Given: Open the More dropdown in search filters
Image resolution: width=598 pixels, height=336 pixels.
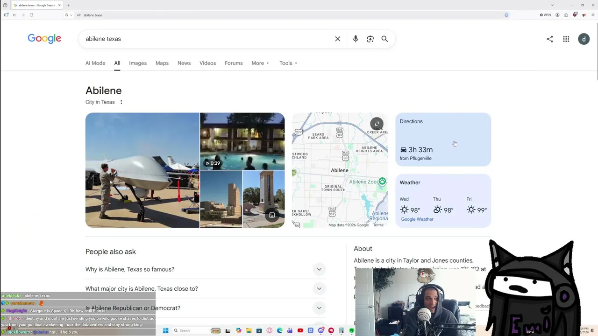Looking at the screenshot, I should [x=260, y=63].
